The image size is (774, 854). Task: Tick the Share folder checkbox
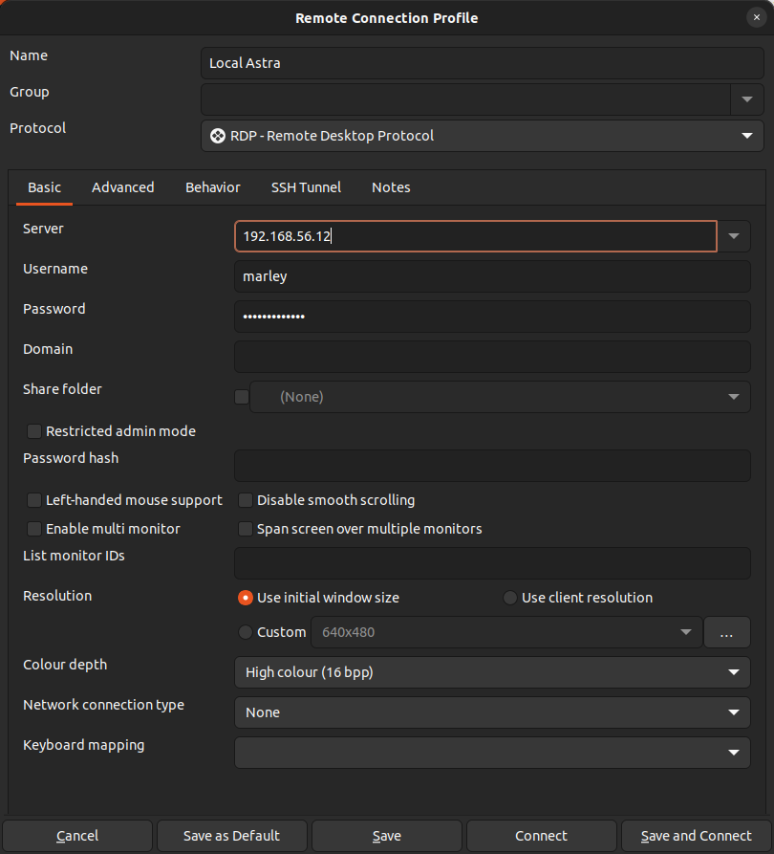242,397
